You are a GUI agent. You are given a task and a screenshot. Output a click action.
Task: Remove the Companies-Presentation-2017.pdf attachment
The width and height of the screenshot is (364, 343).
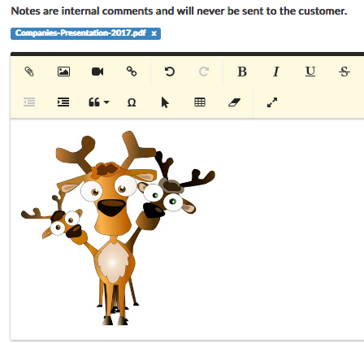click(154, 33)
